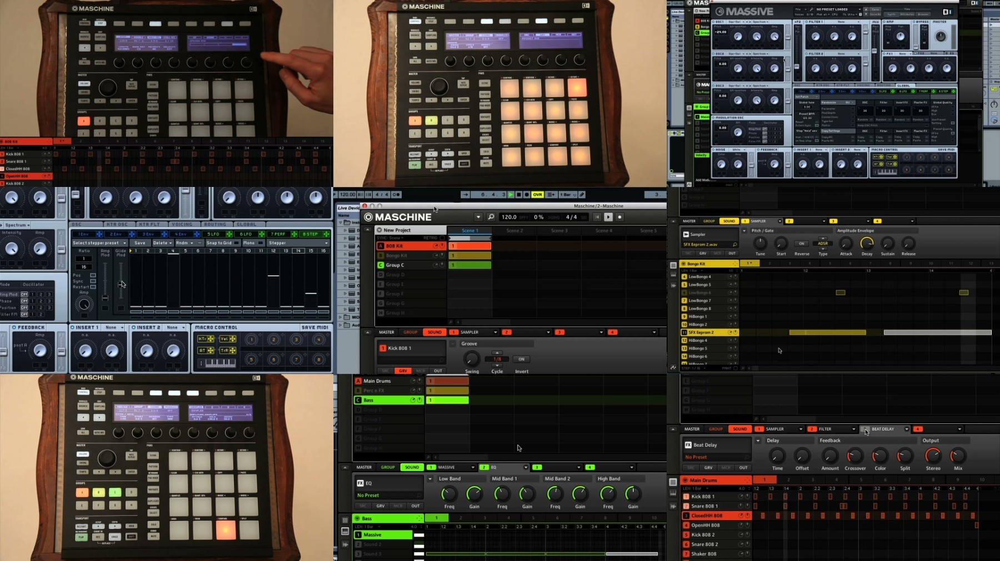Open the step grid view beside Main Drums pattern
1000x561 pixels.
[x=673, y=482]
